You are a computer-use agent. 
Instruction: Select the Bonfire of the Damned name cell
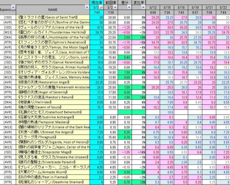(x=53, y=22)
